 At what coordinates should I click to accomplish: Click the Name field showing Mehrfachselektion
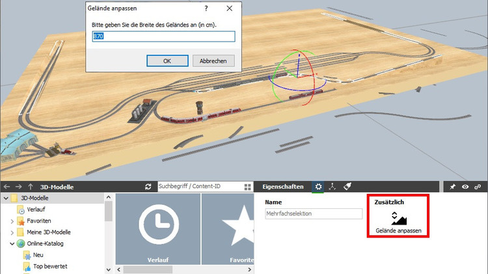point(314,213)
